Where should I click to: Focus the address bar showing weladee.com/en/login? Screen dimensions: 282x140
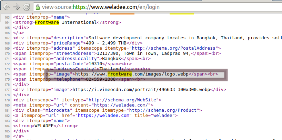pos(138,7)
